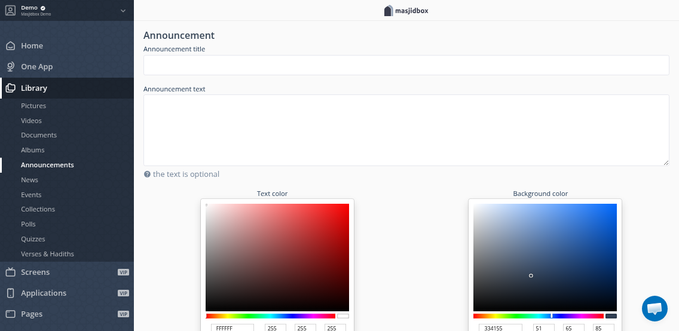Click the Demo account avatar icon
This screenshot has height=331, width=679.
(x=10, y=10)
